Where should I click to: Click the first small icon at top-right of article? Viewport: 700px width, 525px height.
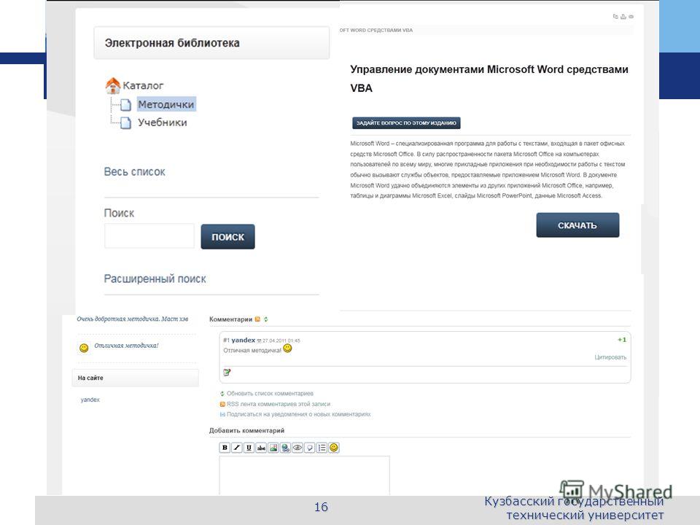pos(615,17)
